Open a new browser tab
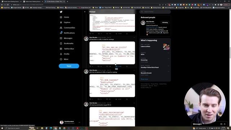Image resolution: width=231 pixels, height=130 pixels. tap(67, 1)
